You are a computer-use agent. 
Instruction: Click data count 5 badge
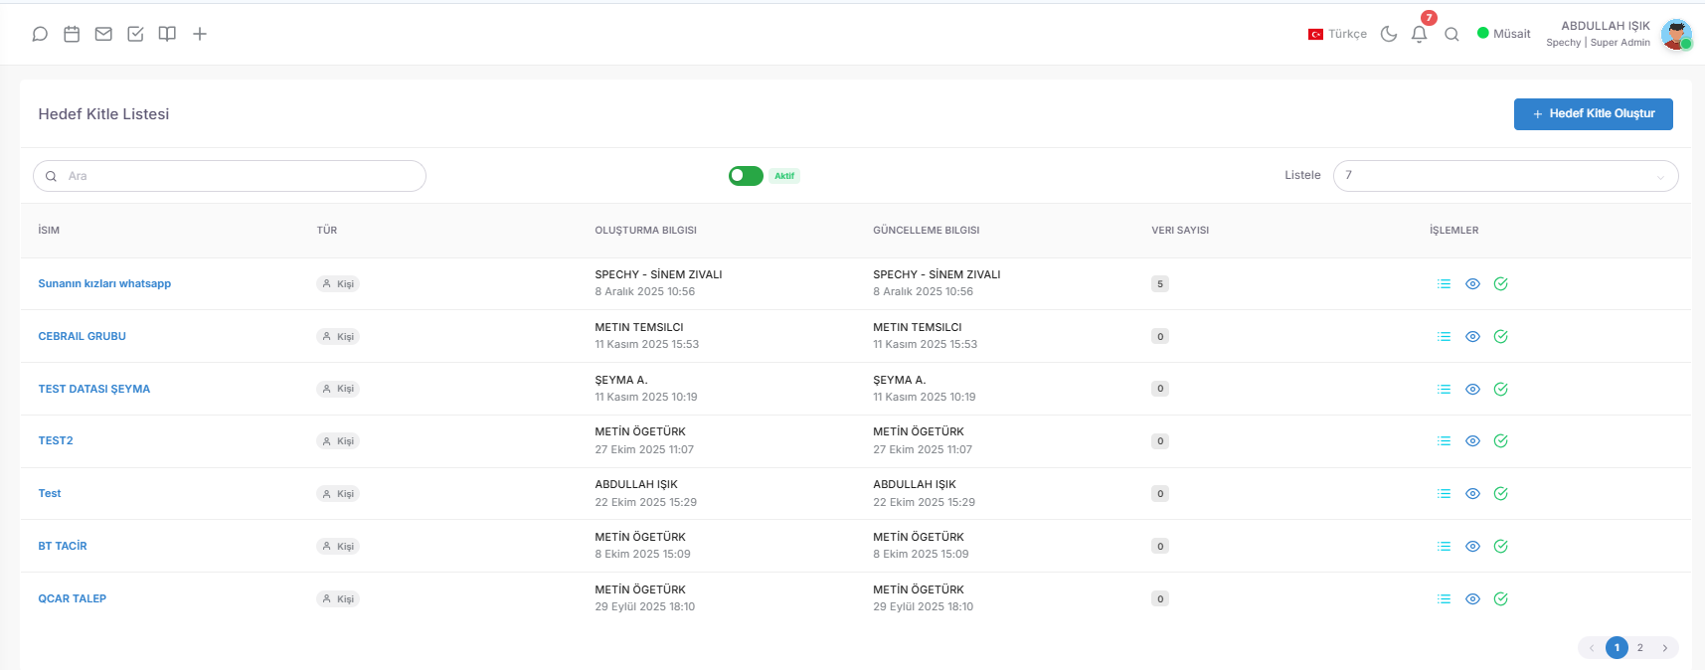(1159, 284)
